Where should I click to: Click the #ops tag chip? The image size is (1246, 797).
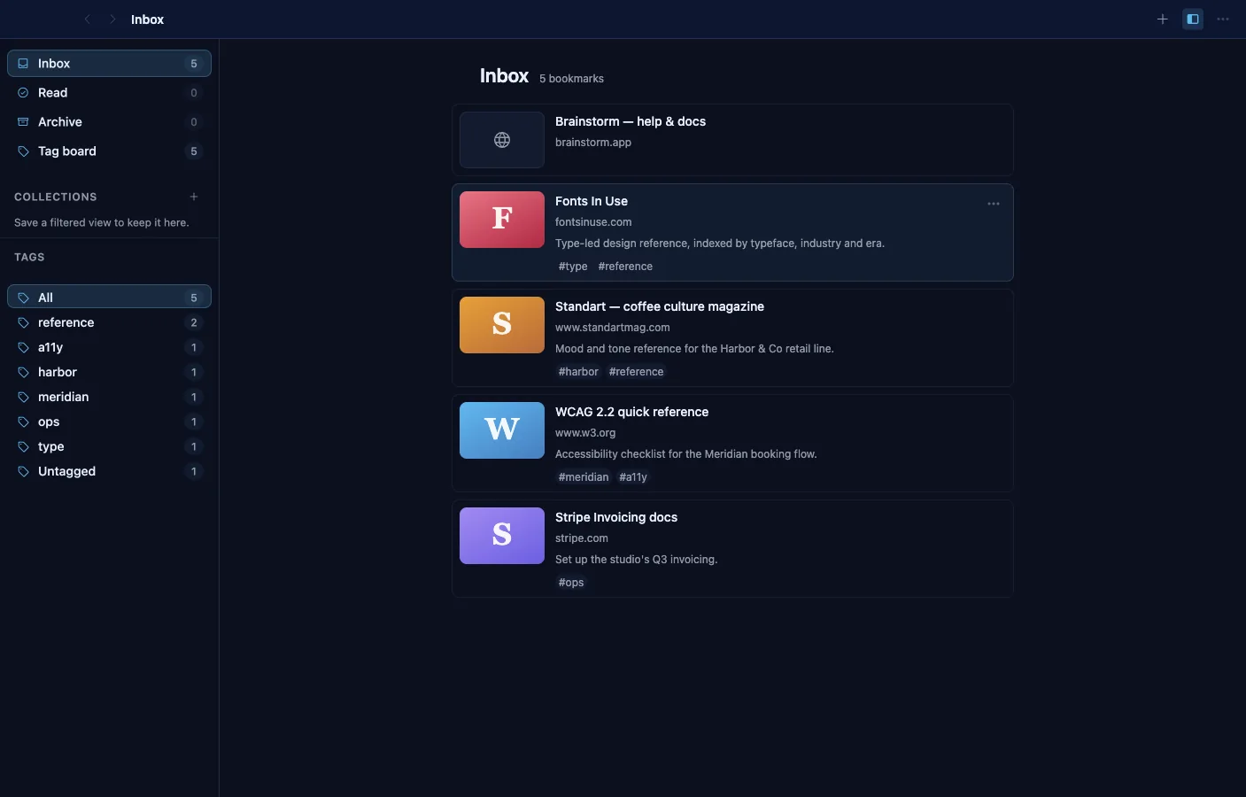pyautogui.click(x=571, y=583)
